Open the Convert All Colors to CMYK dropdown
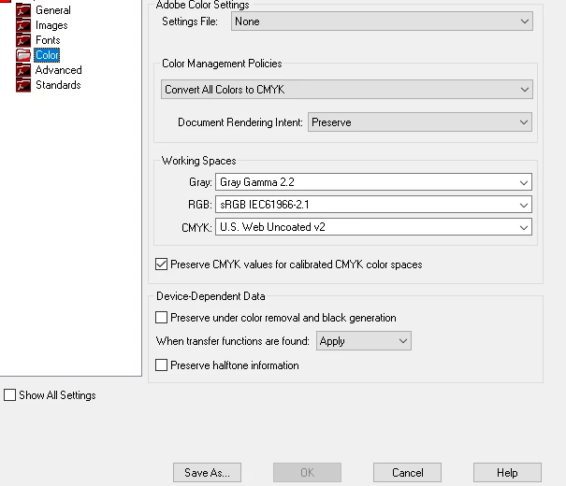This screenshot has width=566, height=486. click(347, 90)
